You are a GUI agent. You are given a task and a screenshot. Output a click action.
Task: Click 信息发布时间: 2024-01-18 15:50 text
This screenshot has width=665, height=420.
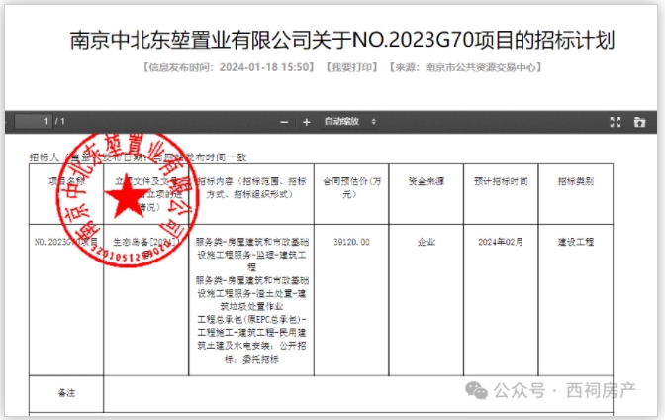point(229,67)
